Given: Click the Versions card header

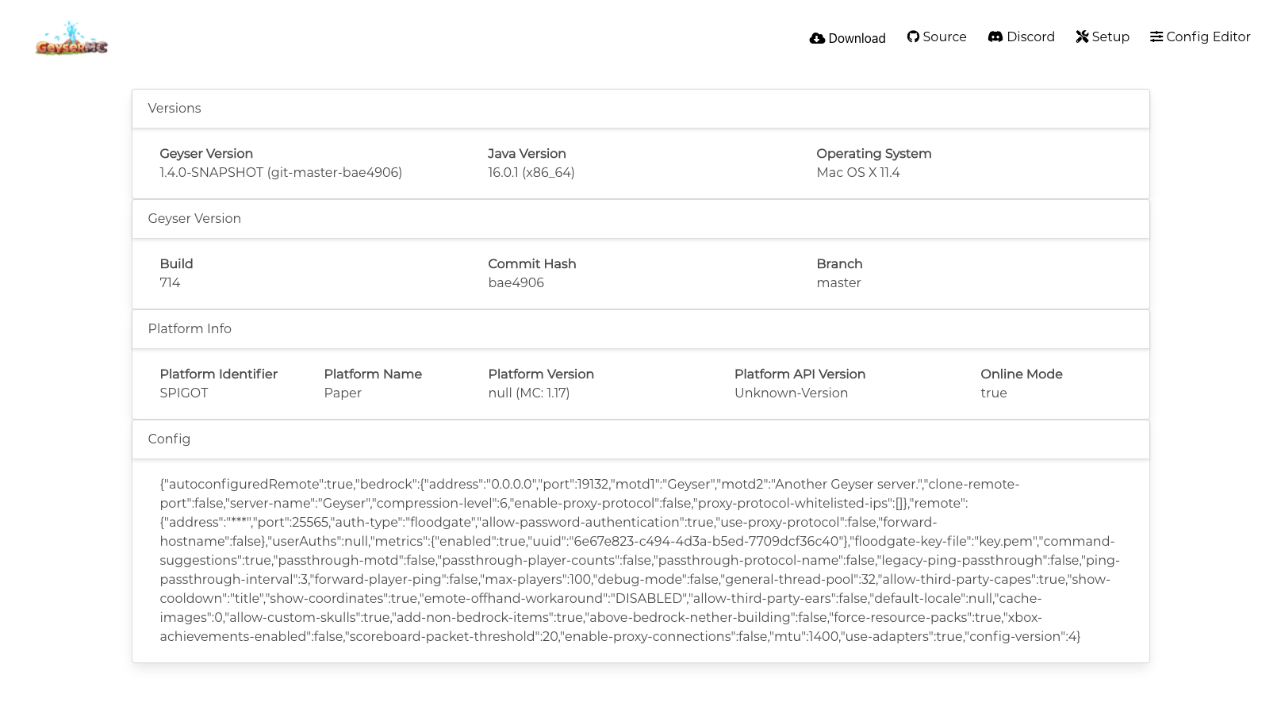Looking at the screenshot, I should coord(641,109).
